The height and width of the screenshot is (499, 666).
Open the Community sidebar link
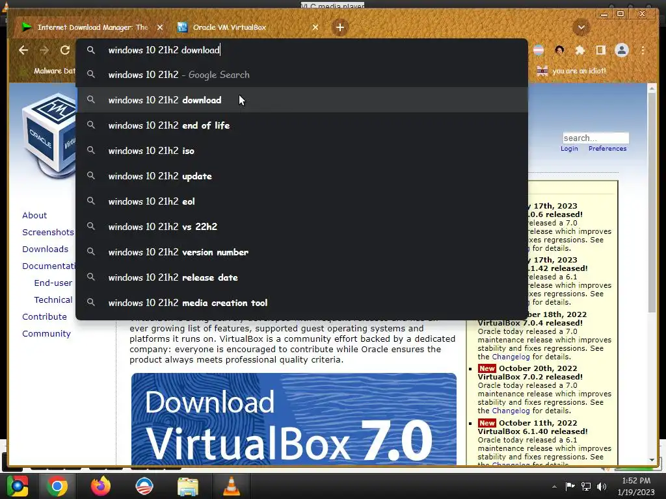pos(46,334)
